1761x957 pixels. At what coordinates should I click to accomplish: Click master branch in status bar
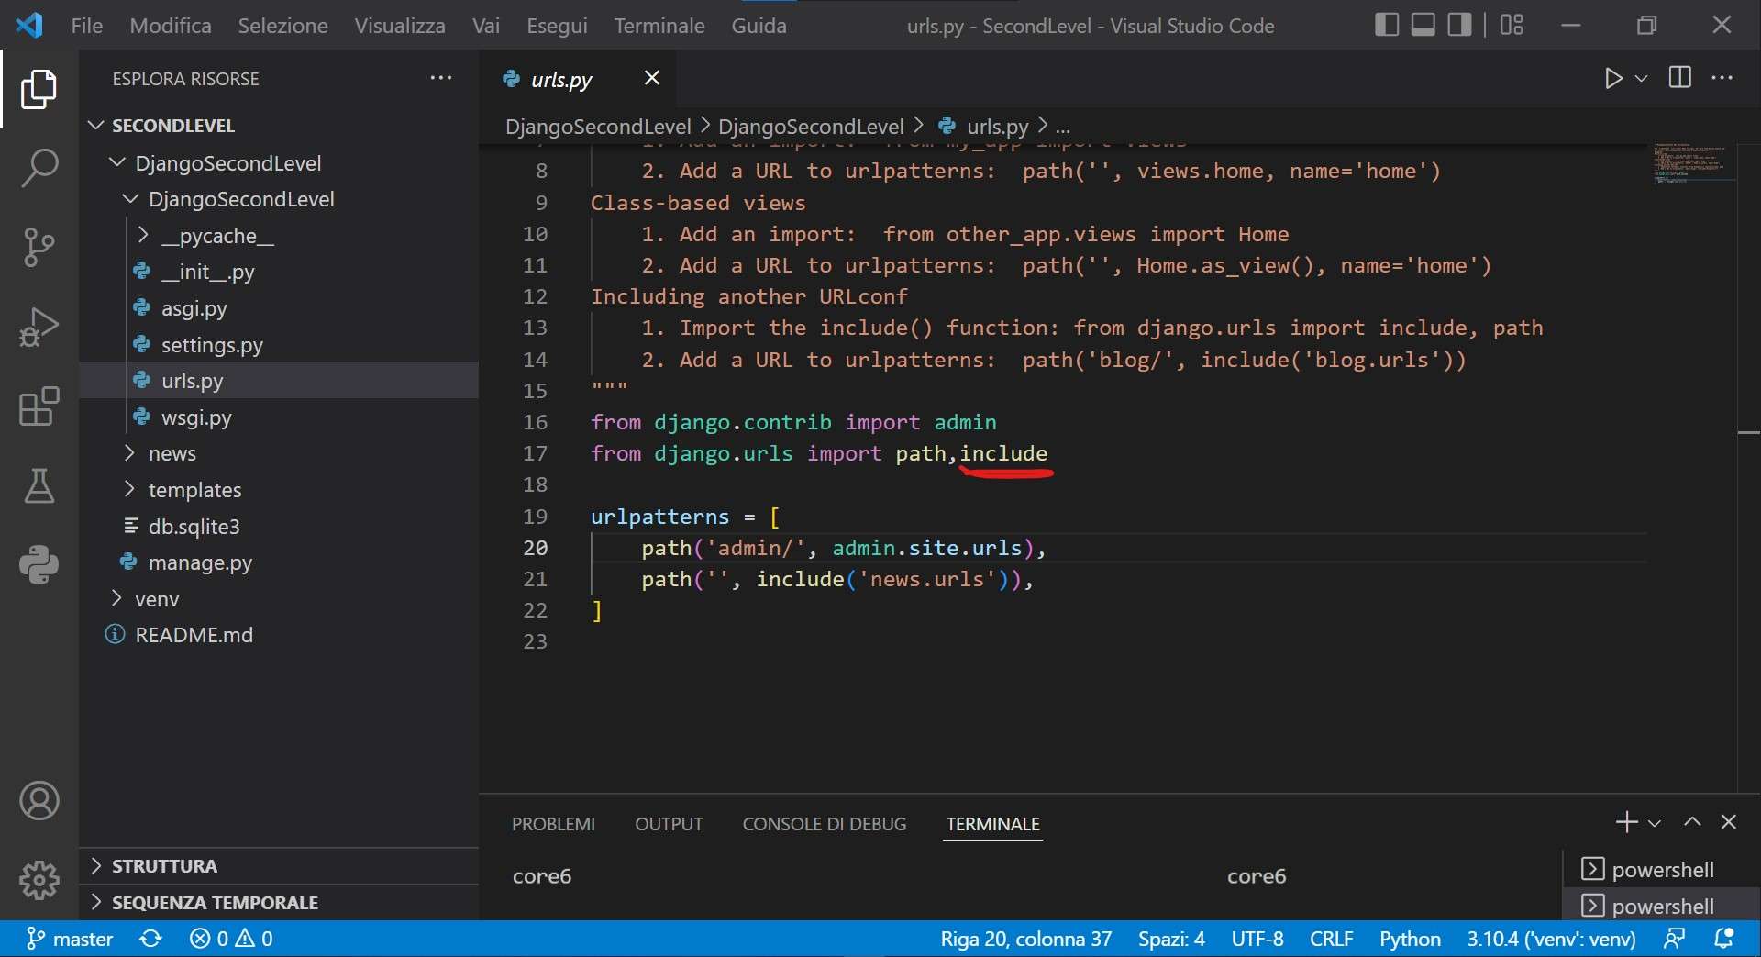(70, 939)
